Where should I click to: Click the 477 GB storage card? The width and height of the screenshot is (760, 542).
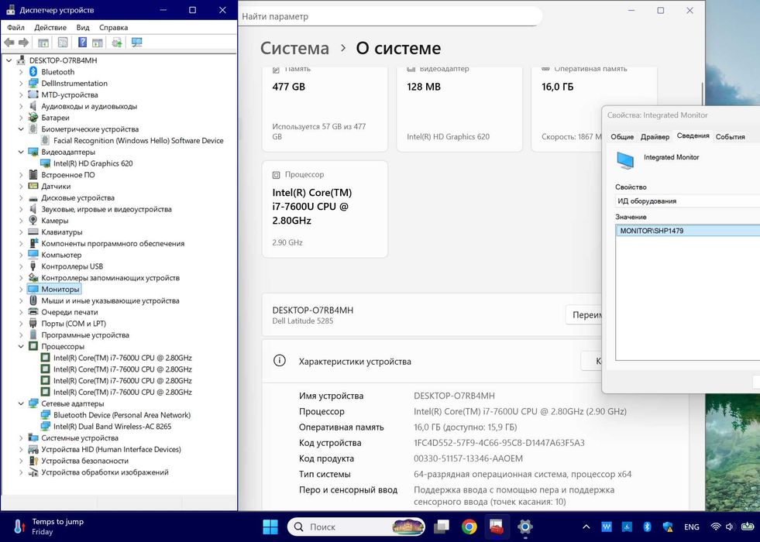pos(325,109)
